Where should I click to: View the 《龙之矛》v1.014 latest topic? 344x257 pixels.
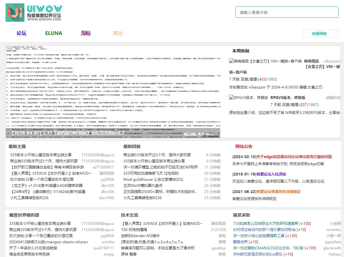(x=46, y=185)
